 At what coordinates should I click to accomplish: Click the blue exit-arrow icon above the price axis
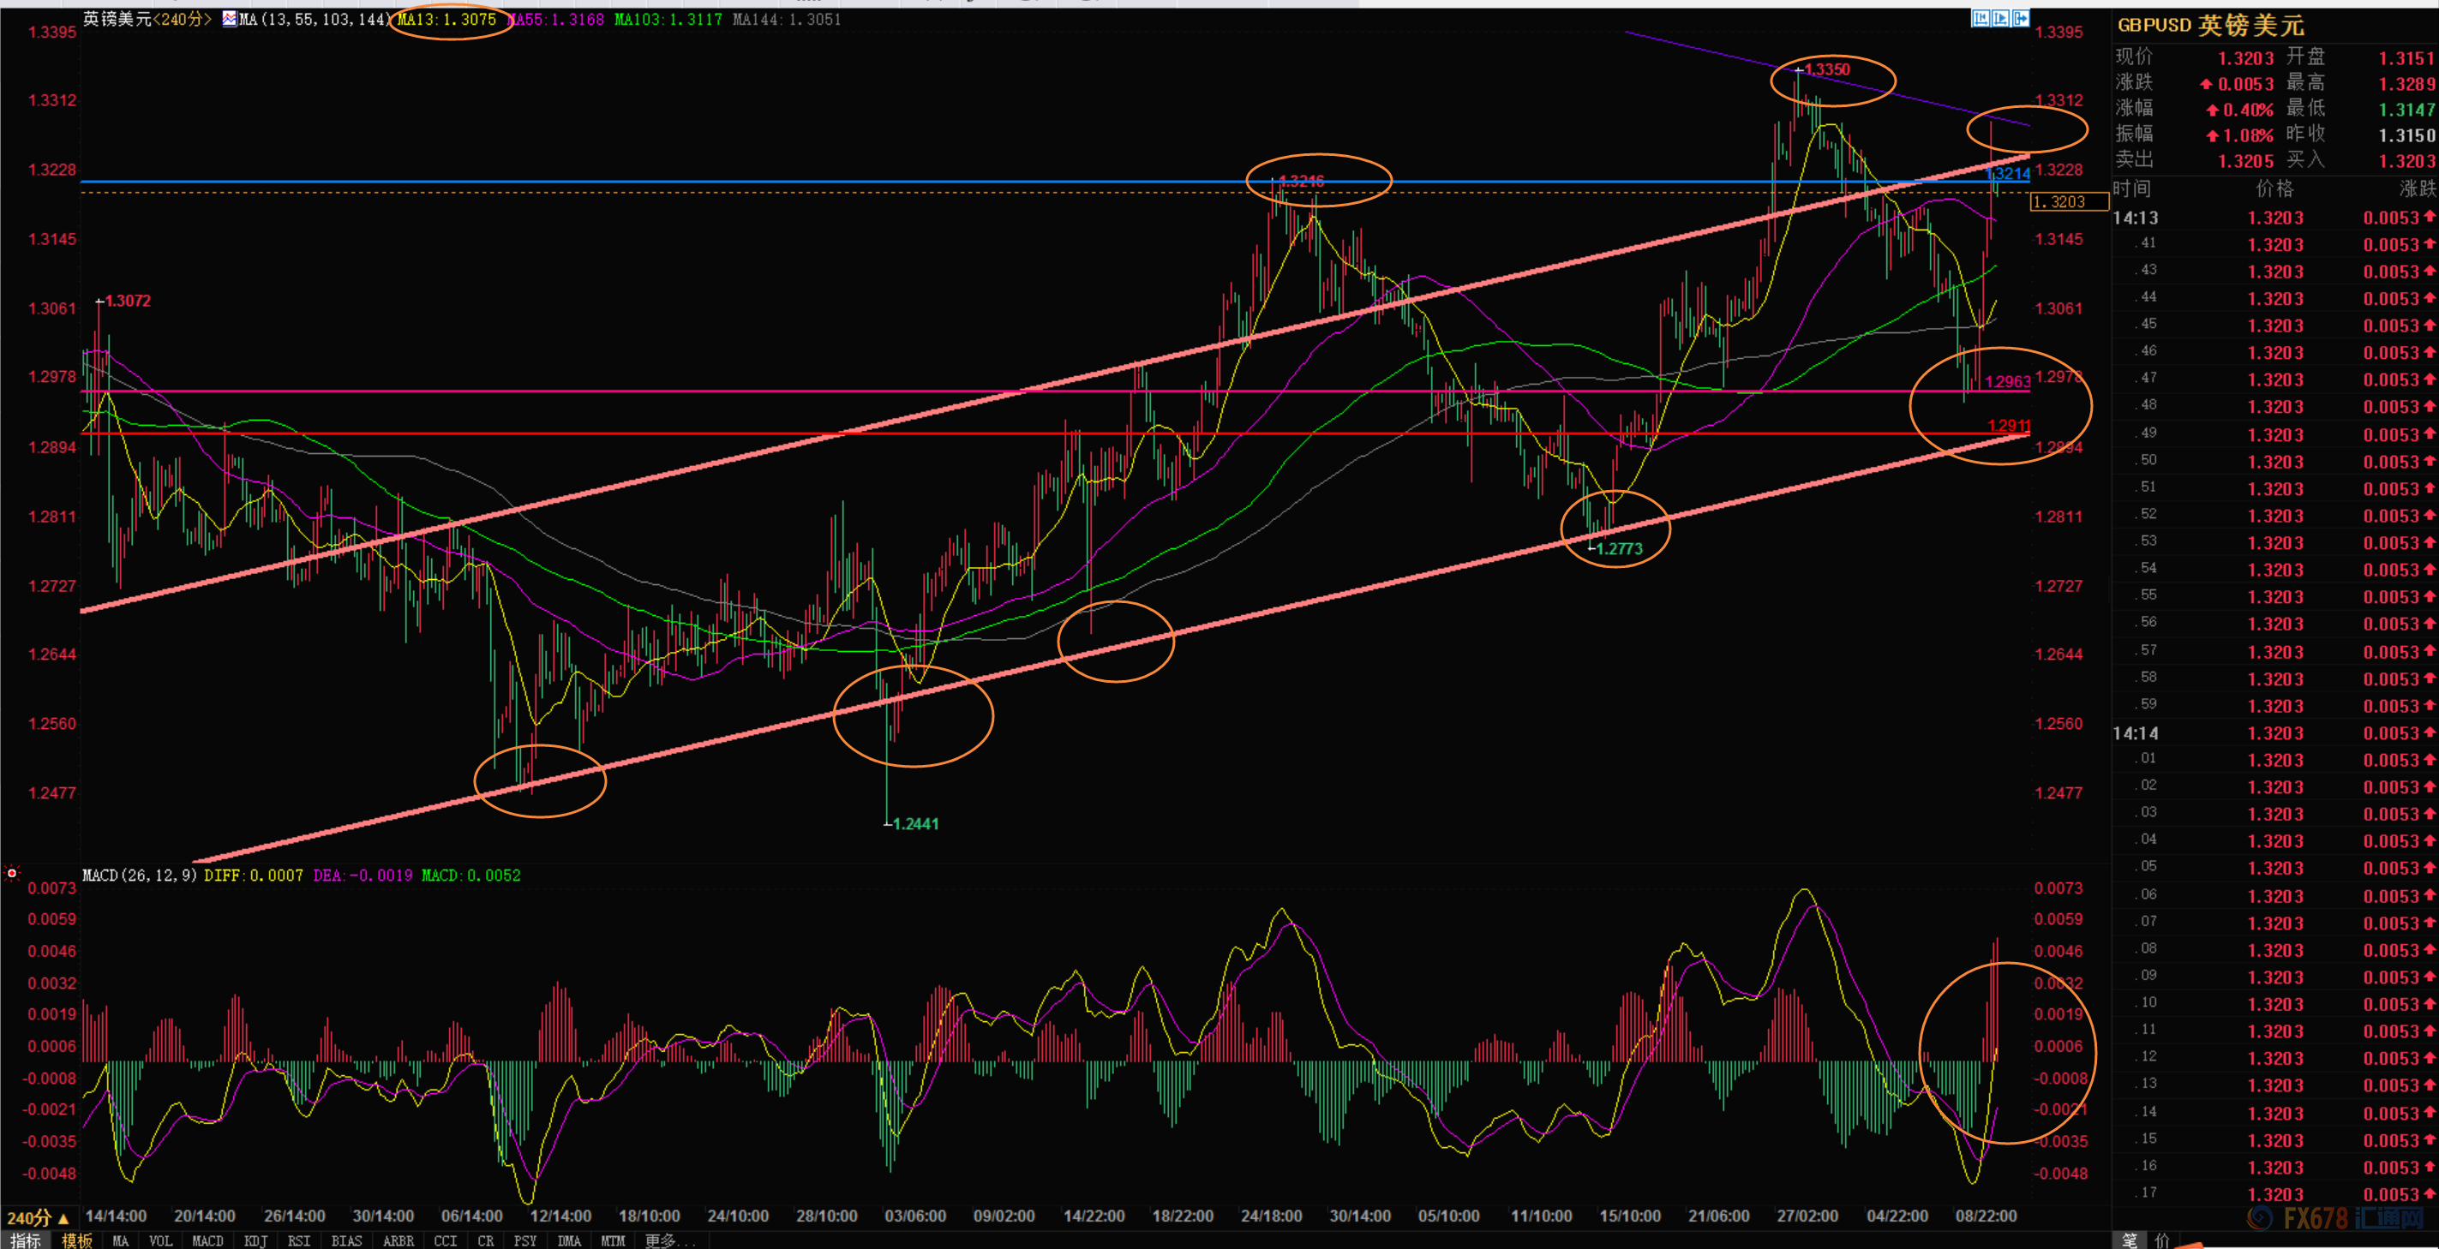[2021, 18]
